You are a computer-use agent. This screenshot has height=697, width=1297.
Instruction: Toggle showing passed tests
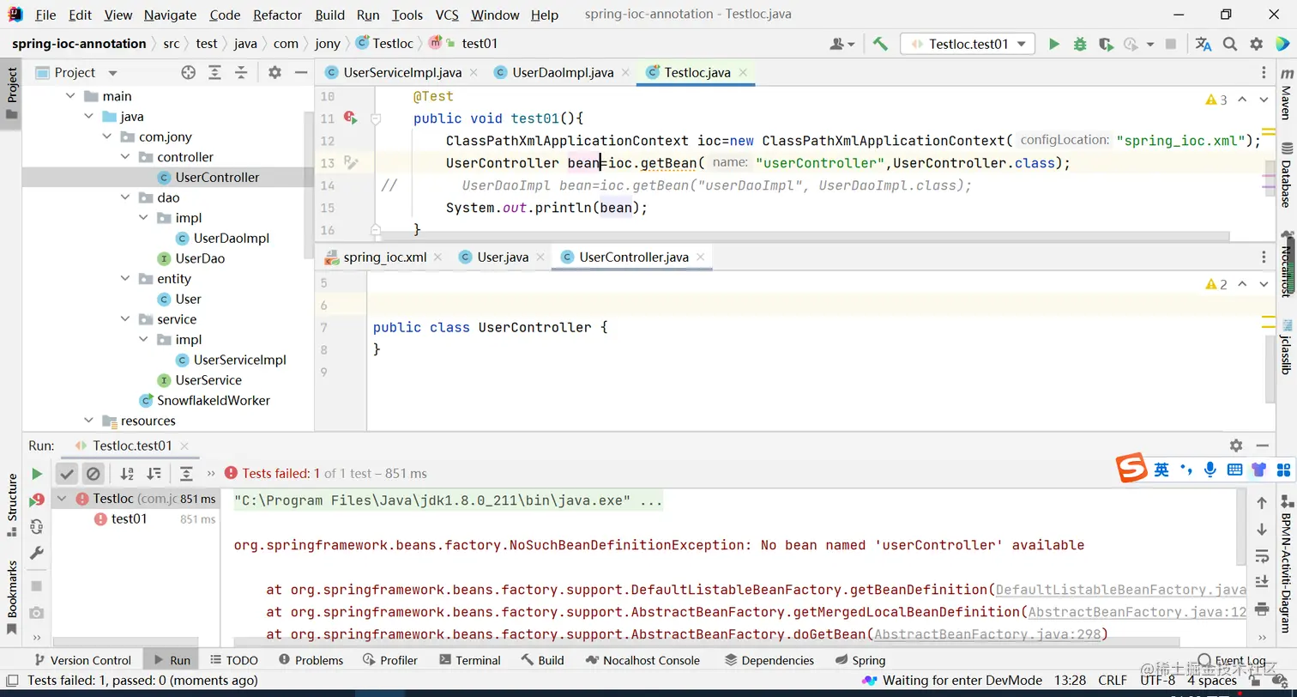click(x=68, y=474)
